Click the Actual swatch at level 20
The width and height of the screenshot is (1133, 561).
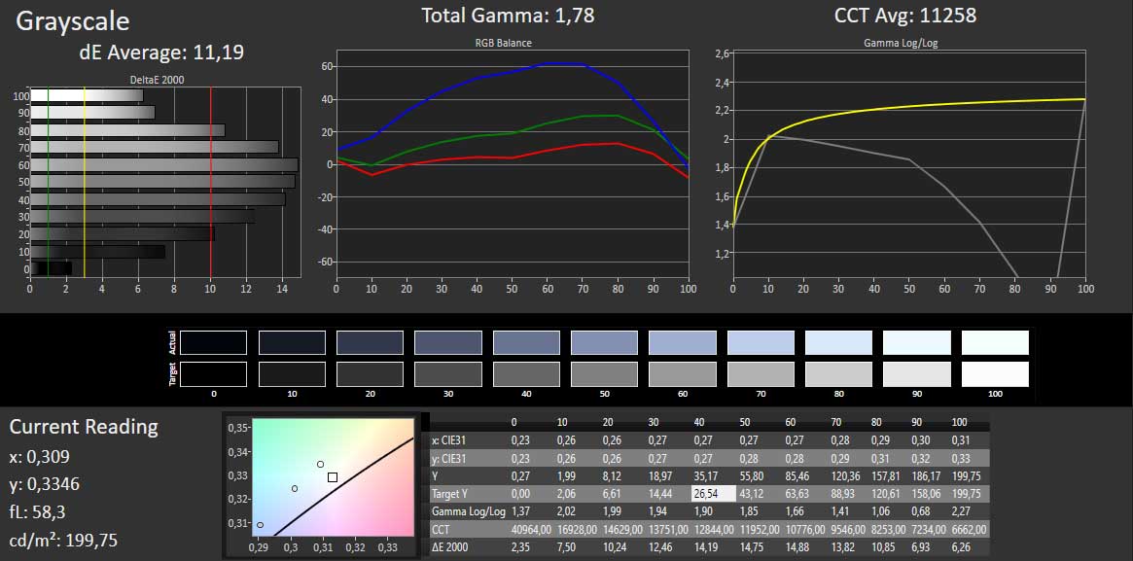click(x=370, y=342)
